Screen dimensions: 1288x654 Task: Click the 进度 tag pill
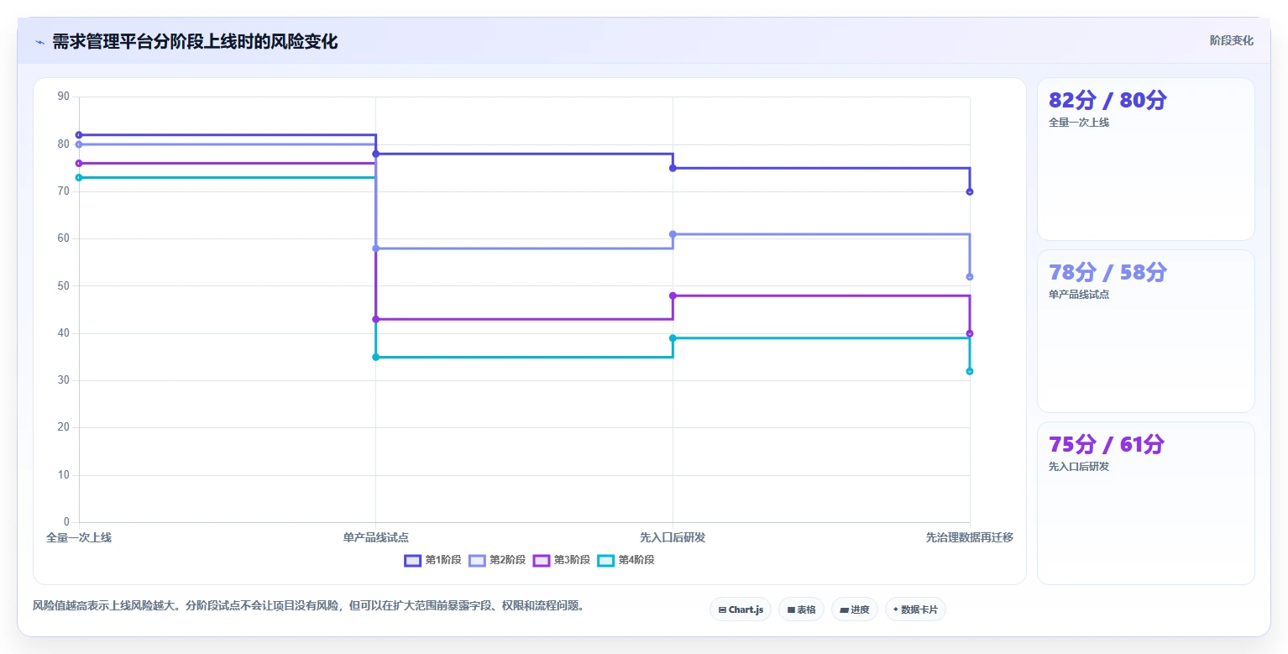tap(855, 610)
